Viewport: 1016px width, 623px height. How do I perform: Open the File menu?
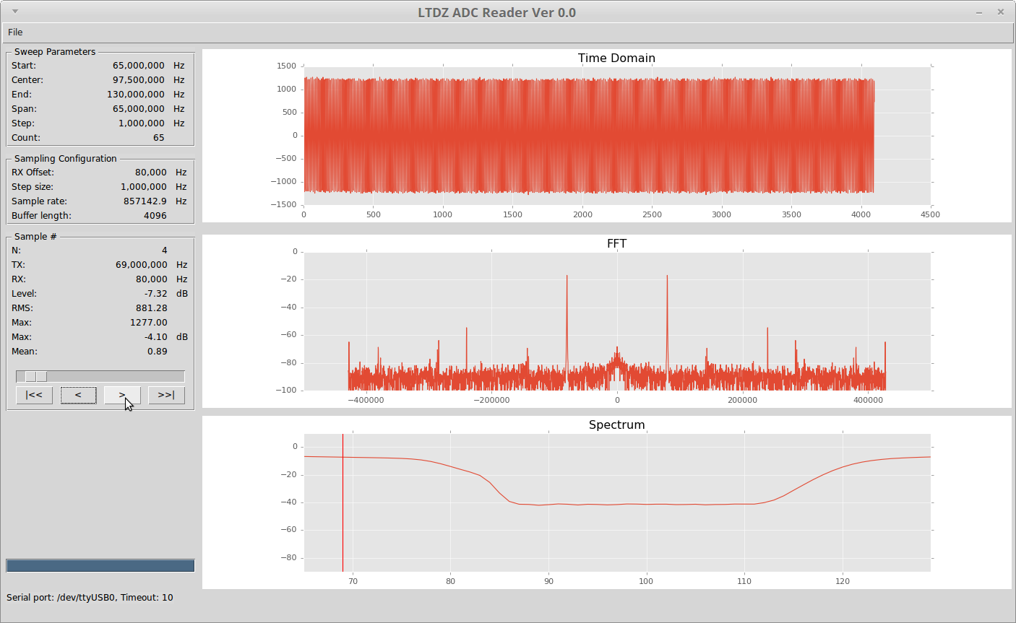(15, 32)
